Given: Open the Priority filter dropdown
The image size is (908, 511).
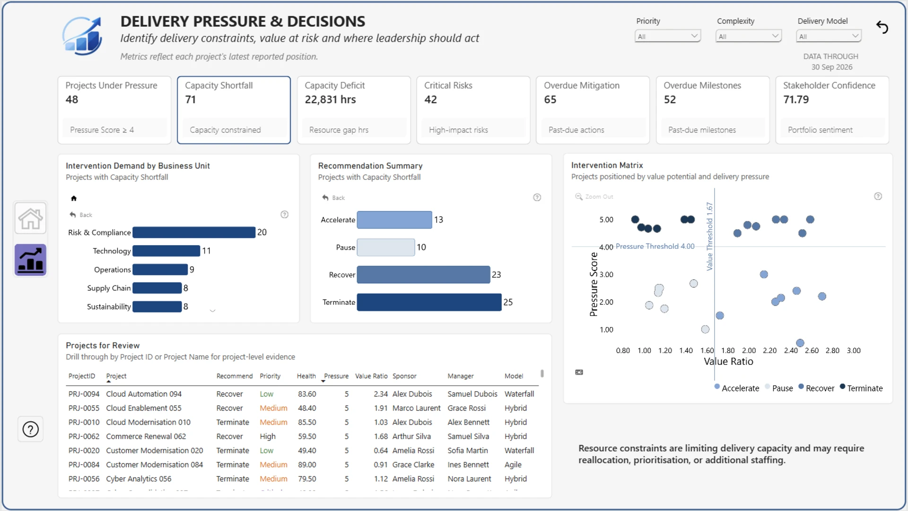Looking at the screenshot, I should tap(667, 36).
